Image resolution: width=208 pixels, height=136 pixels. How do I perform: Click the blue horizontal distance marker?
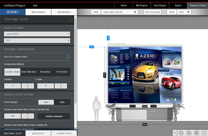tap(92, 47)
